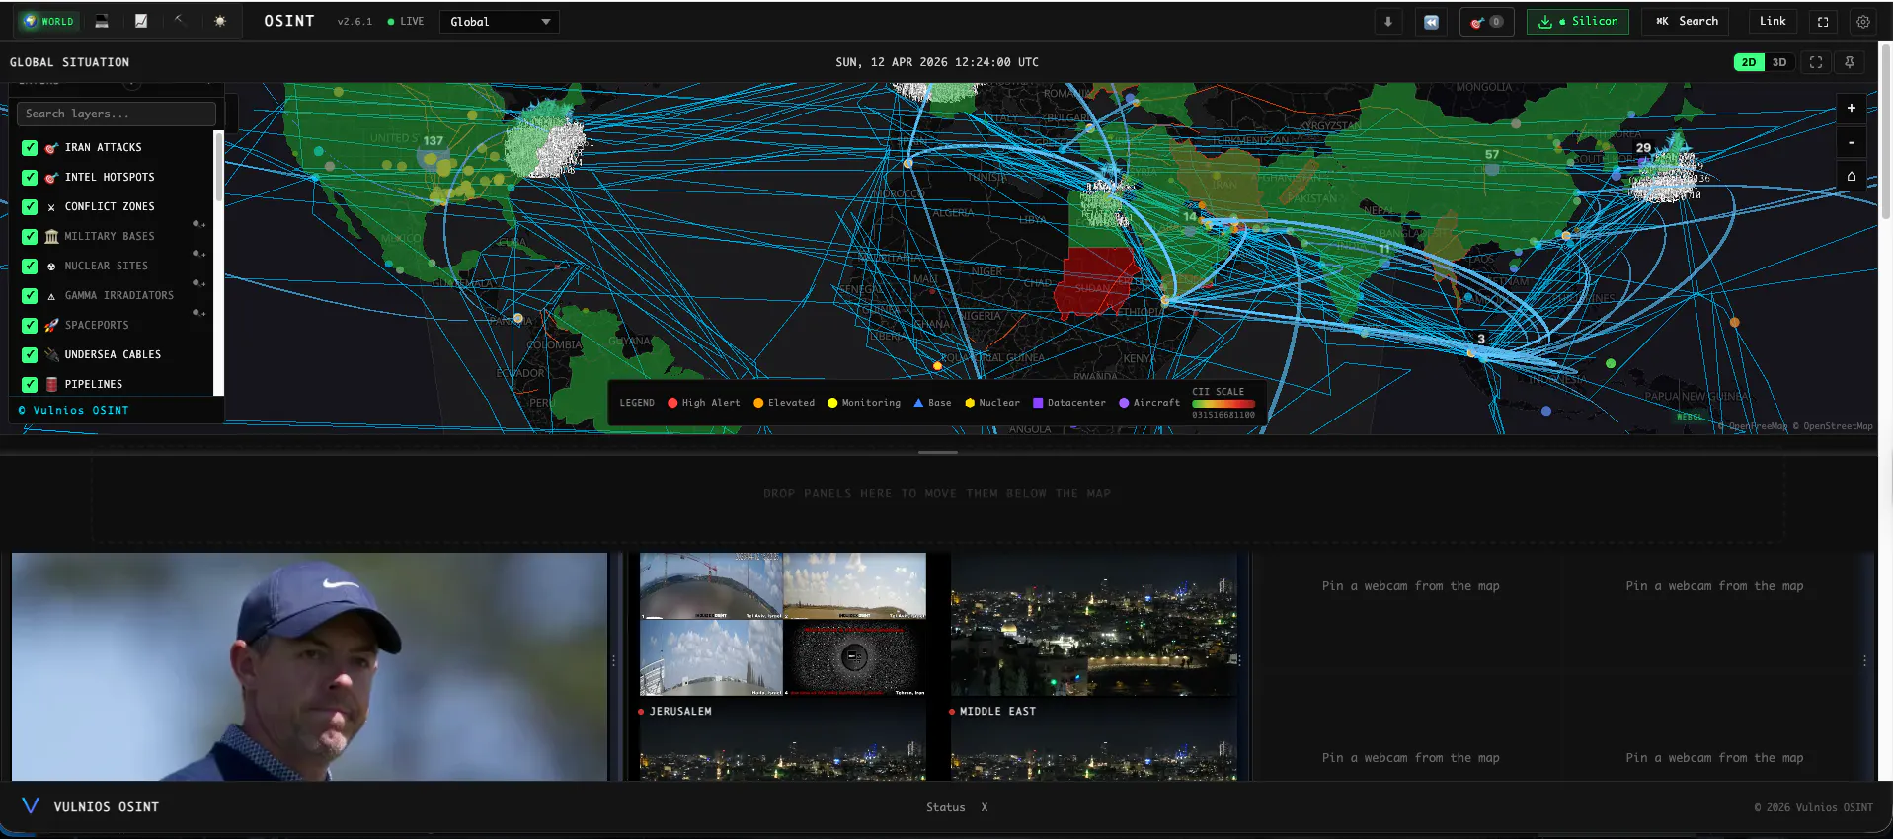Uncheck the Intel Hotspots layer
Screen dimensions: 1893x839
coord(30,178)
